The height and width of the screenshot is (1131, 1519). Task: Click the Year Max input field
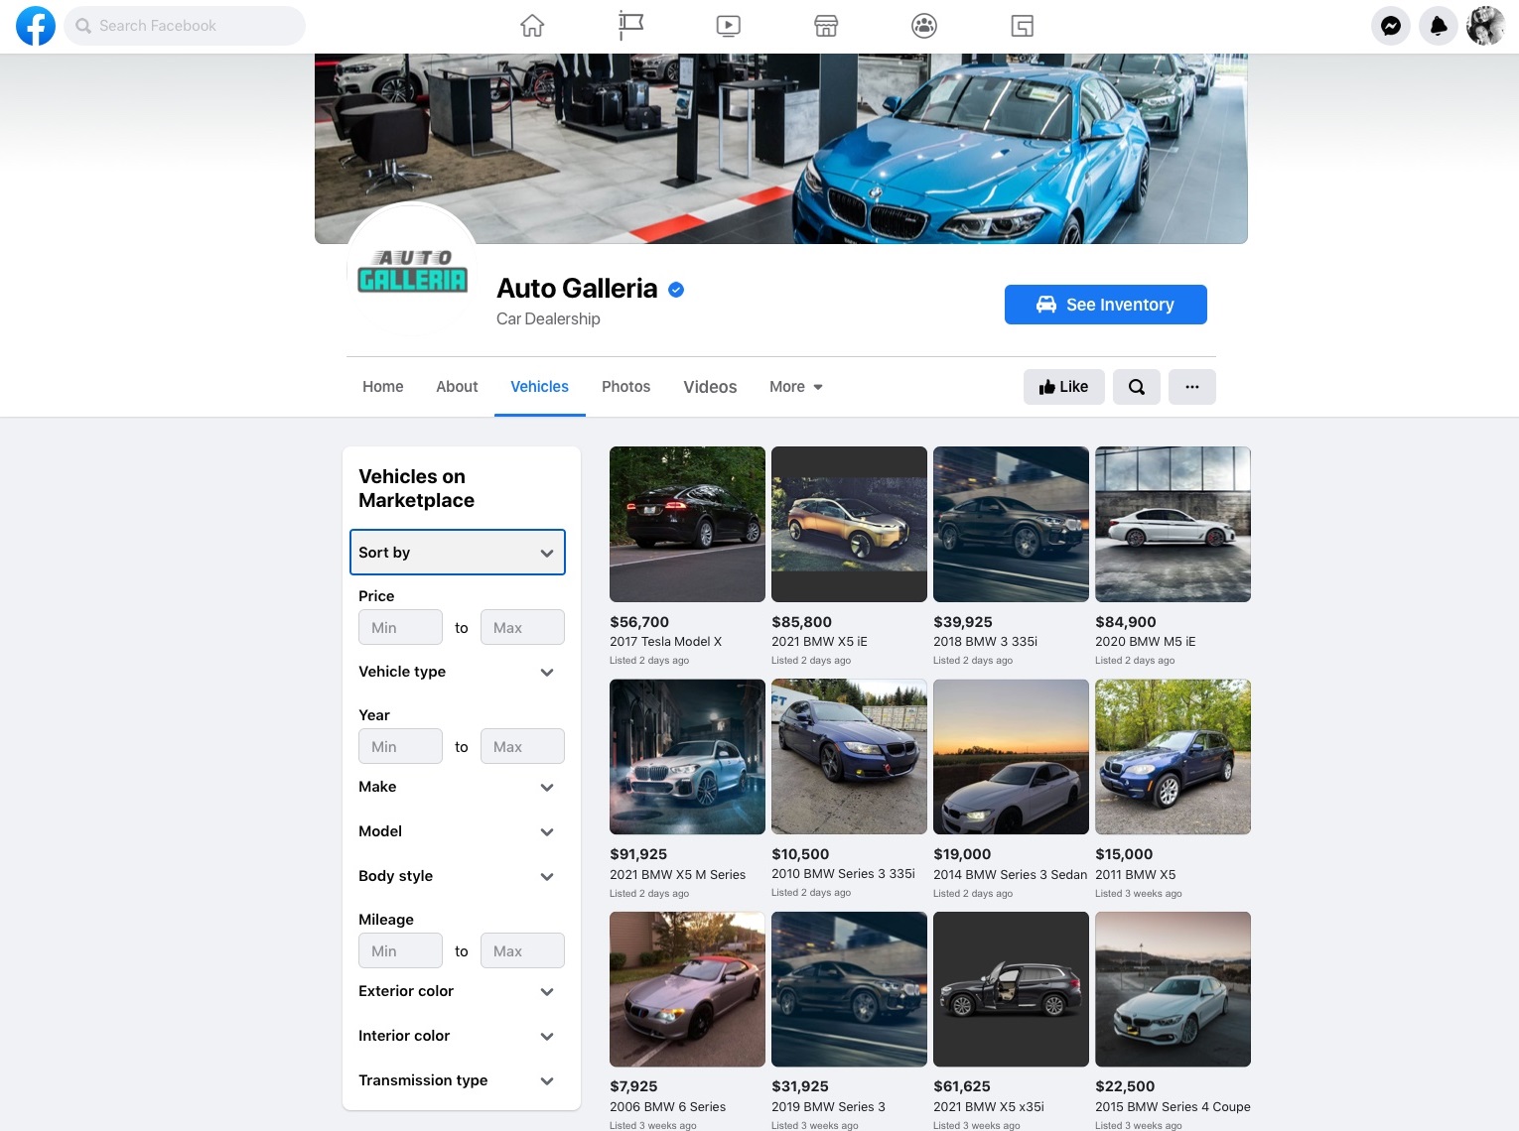(x=522, y=746)
